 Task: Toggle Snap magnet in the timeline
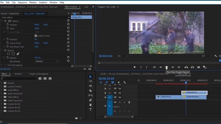(x=107, y=82)
